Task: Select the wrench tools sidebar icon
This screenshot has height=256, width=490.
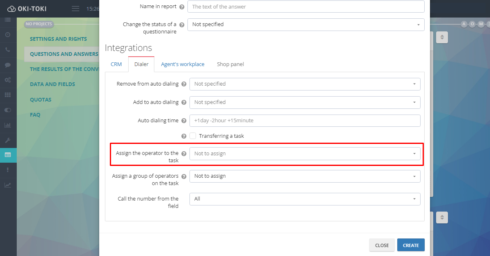Action: coord(8,140)
